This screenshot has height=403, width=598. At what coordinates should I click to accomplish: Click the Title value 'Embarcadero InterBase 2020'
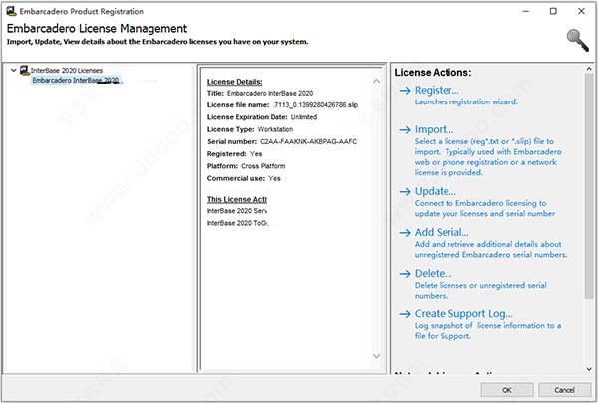(x=270, y=93)
